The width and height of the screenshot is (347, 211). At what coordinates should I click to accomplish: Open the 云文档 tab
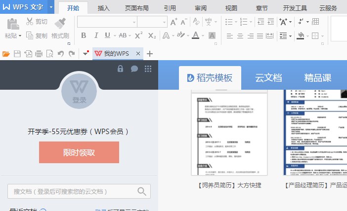coord(268,78)
